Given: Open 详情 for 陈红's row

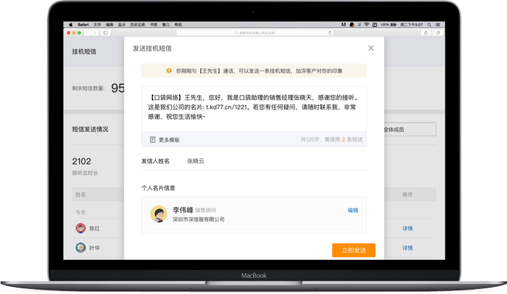Looking at the screenshot, I should click(x=408, y=229).
